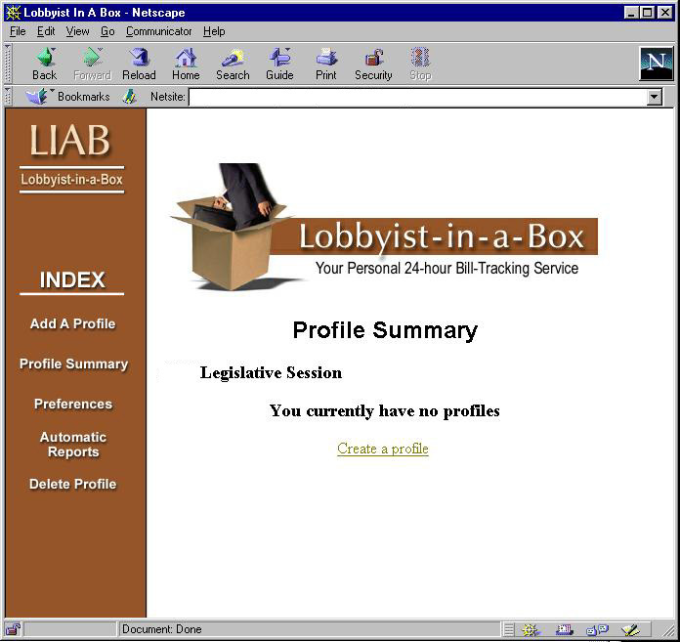Image resolution: width=680 pixels, height=642 pixels.
Task: Select Profile Summary in the sidebar
Action: click(73, 364)
